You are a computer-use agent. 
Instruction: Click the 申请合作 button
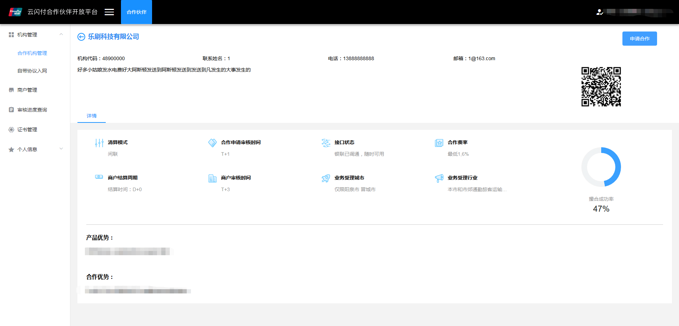tap(639, 39)
